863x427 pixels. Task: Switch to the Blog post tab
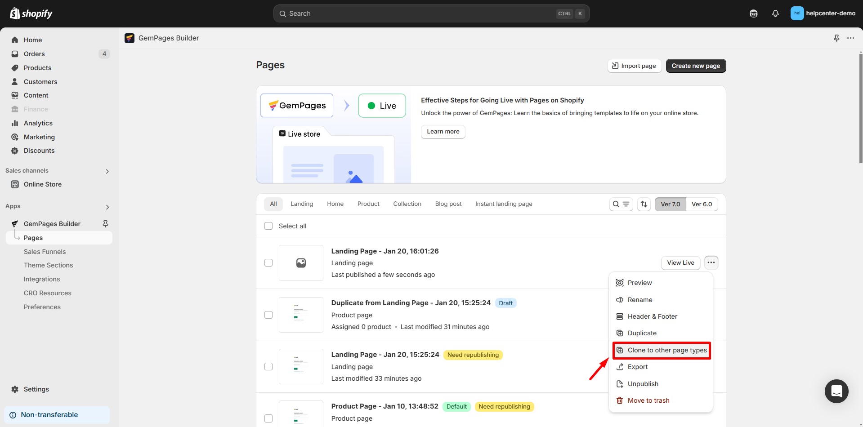pyautogui.click(x=448, y=204)
